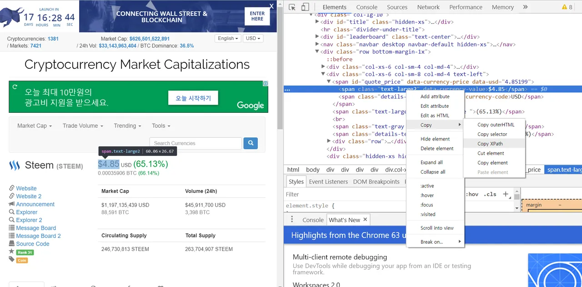Click the Styles Filter input field
This screenshot has height=287, width=582.
[373, 194]
